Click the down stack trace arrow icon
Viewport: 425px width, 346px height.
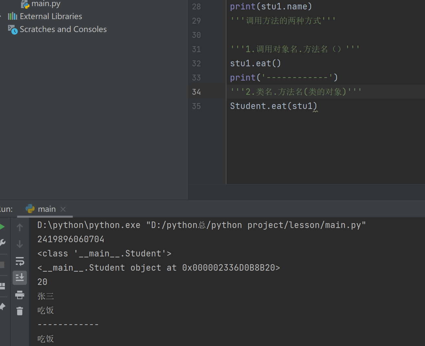point(20,244)
